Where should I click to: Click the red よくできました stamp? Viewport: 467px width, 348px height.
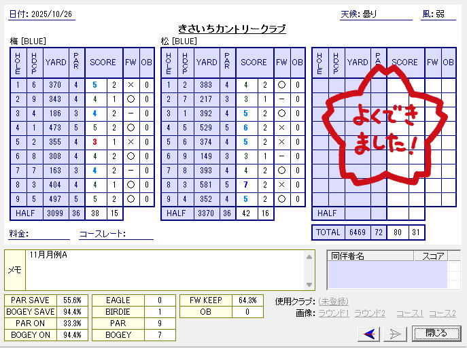[386, 134]
